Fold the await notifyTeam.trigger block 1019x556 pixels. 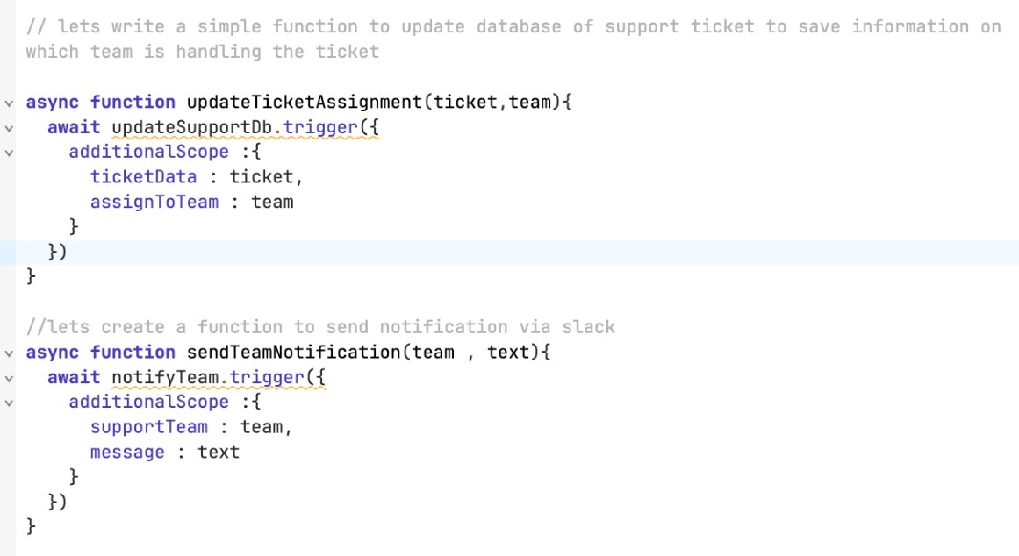[x=9, y=378]
